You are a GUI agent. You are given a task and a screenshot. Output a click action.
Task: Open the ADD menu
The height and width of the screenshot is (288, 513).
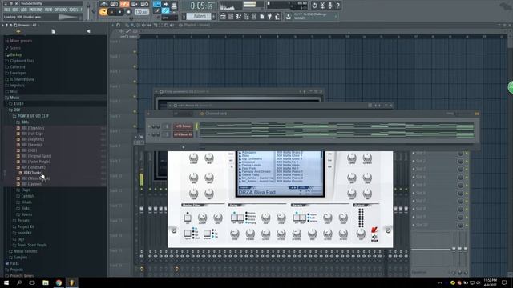[x=24, y=10]
